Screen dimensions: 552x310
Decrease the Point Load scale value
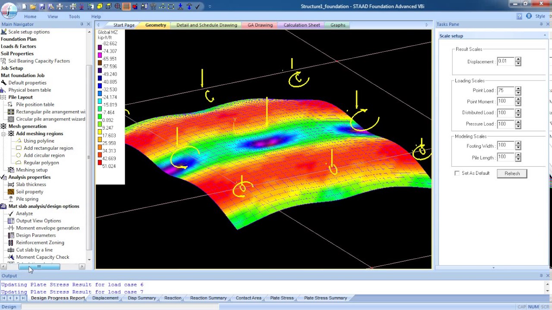click(x=518, y=93)
